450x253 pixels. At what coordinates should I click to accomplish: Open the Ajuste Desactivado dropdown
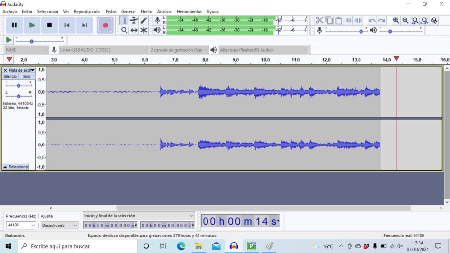[x=59, y=225]
